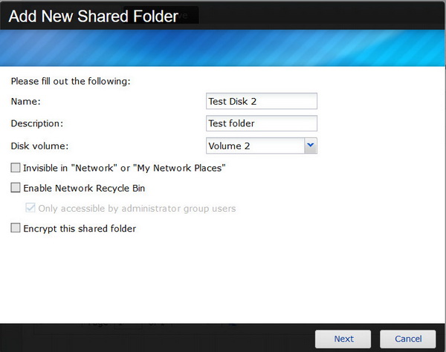
Task: Click the Name: label
Action: click(x=26, y=101)
